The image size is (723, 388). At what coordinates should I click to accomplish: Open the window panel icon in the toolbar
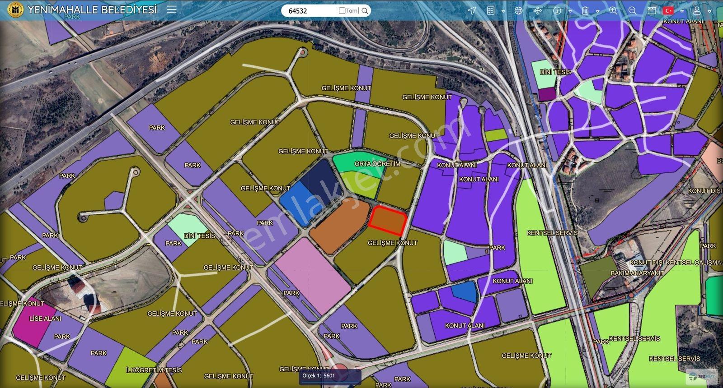pos(652,10)
